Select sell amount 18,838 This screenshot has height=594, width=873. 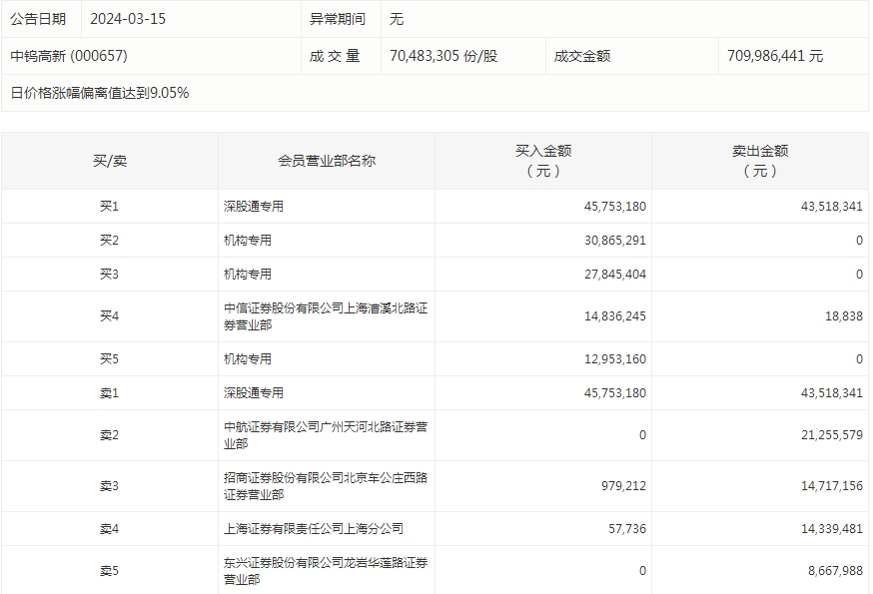pyautogui.click(x=844, y=316)
